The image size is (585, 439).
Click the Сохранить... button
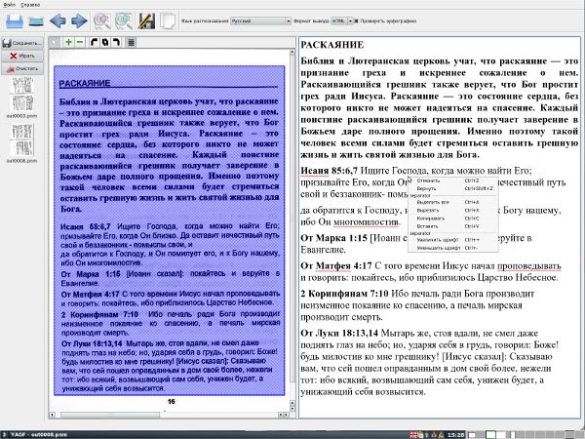pos(22,43)
